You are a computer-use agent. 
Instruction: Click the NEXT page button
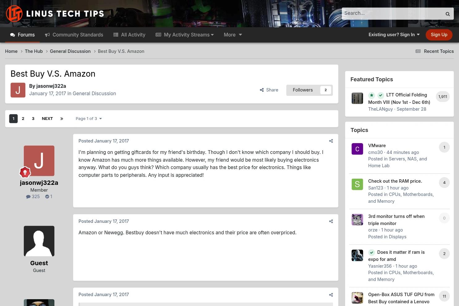point(47,119)
